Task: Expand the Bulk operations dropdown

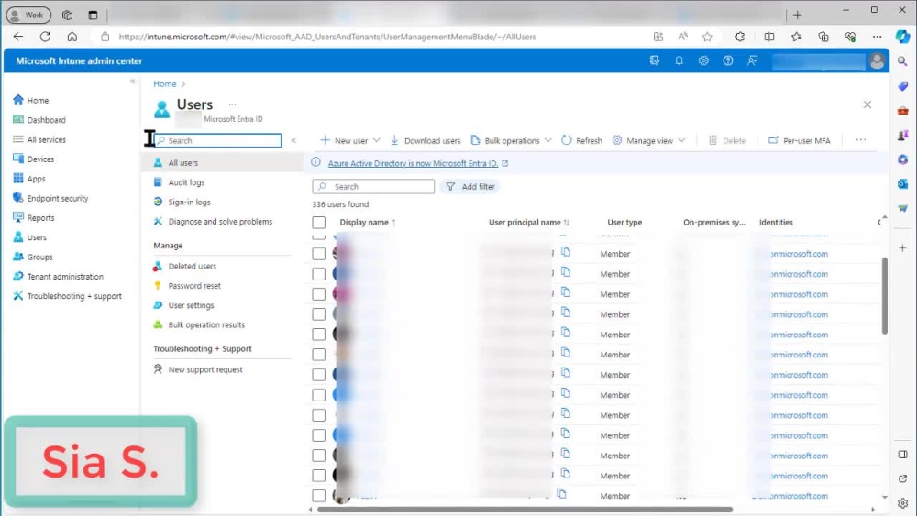Action: [548, 140]
